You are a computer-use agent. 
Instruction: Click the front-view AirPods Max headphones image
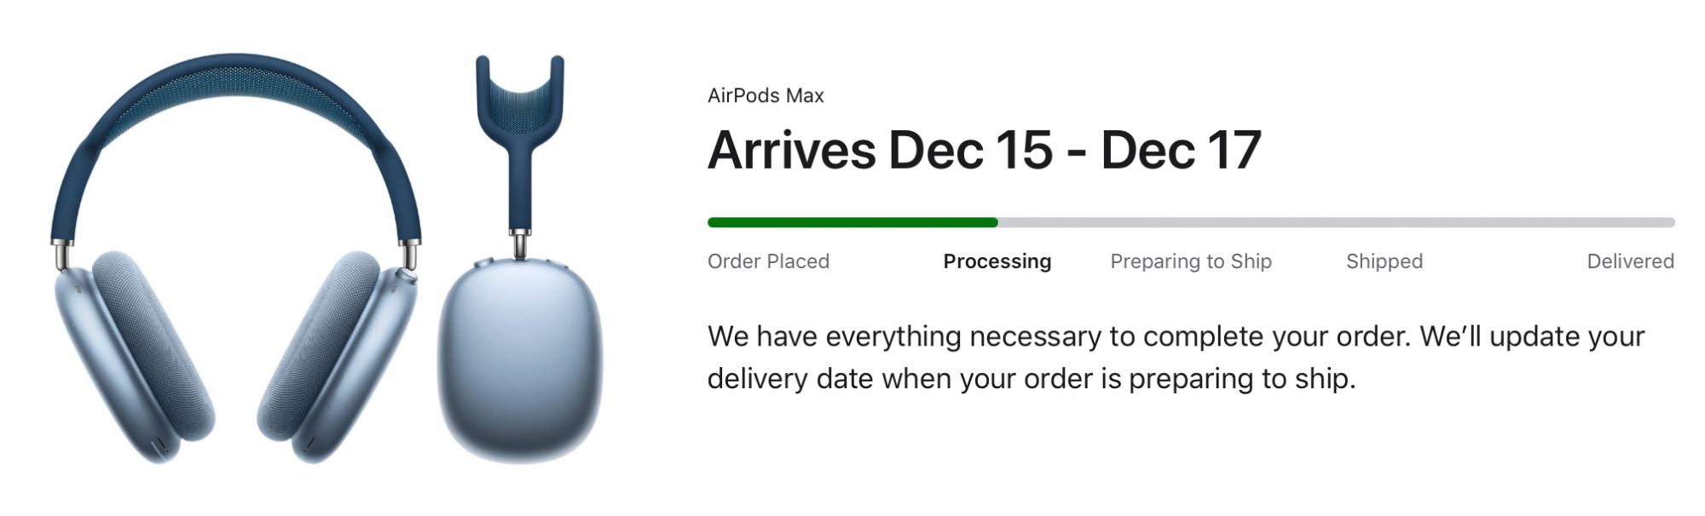pos(235,259)
